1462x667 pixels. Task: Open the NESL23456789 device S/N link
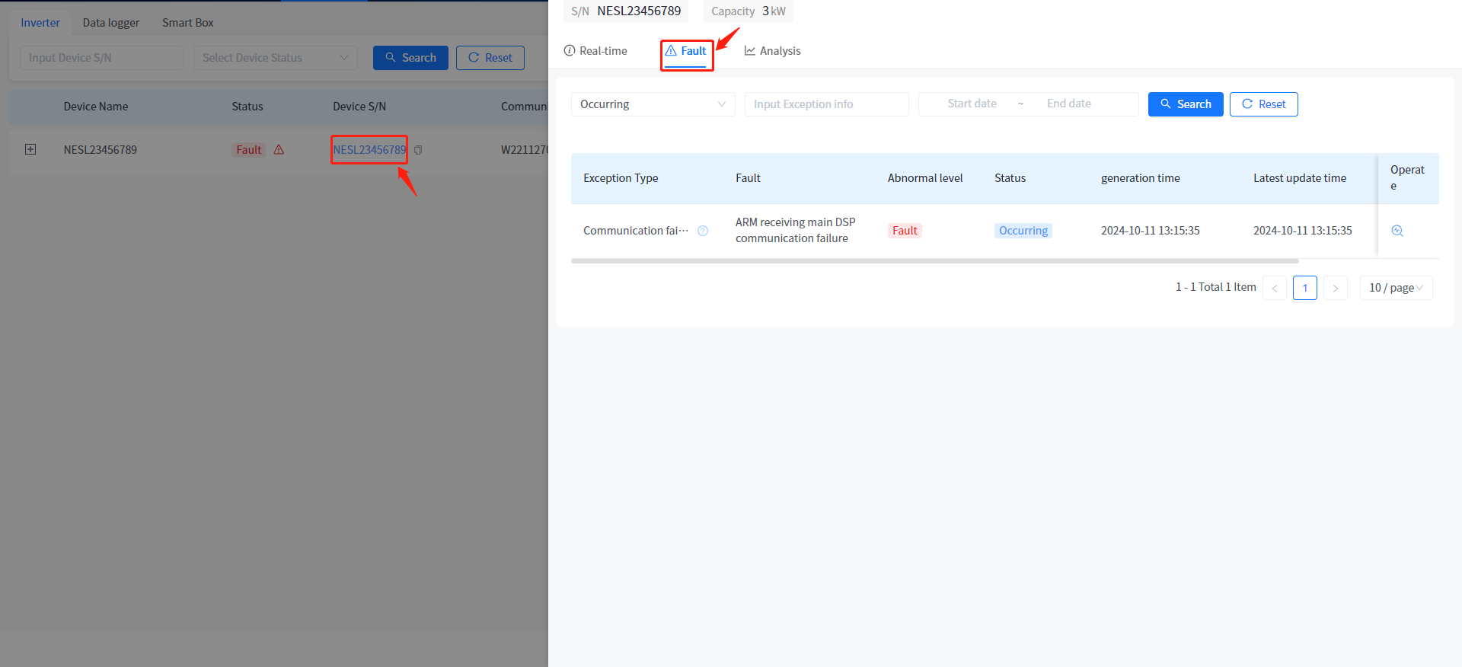coord(369,150)
